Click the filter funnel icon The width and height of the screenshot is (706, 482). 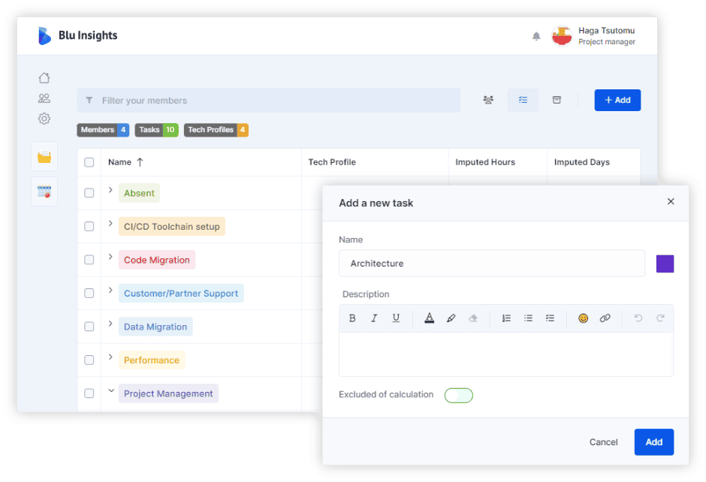89,101
